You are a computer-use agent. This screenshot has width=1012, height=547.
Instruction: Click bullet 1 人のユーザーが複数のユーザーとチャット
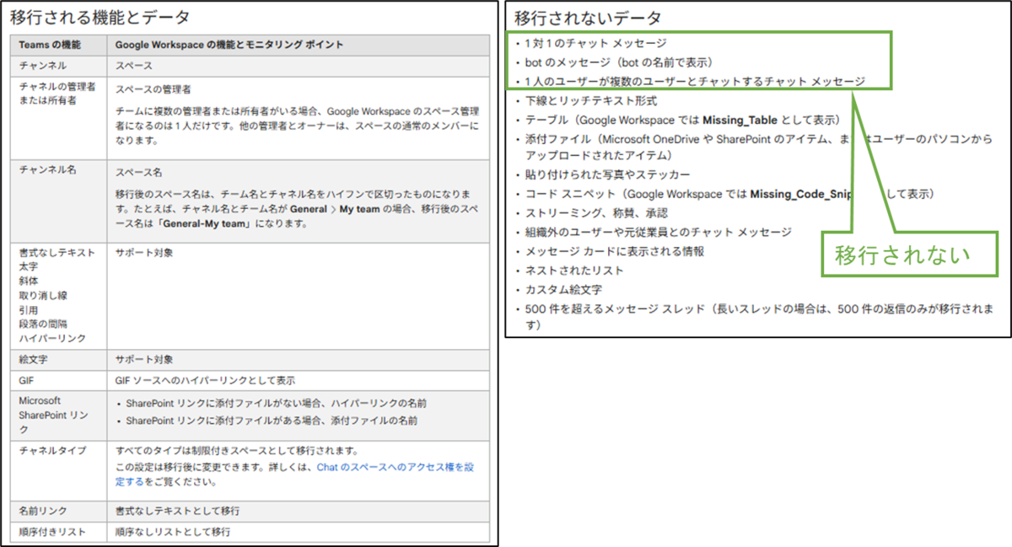[695, 81]
